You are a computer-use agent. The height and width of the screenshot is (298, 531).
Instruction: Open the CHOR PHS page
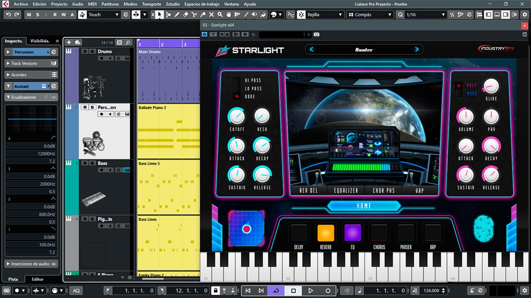point(384,191)
